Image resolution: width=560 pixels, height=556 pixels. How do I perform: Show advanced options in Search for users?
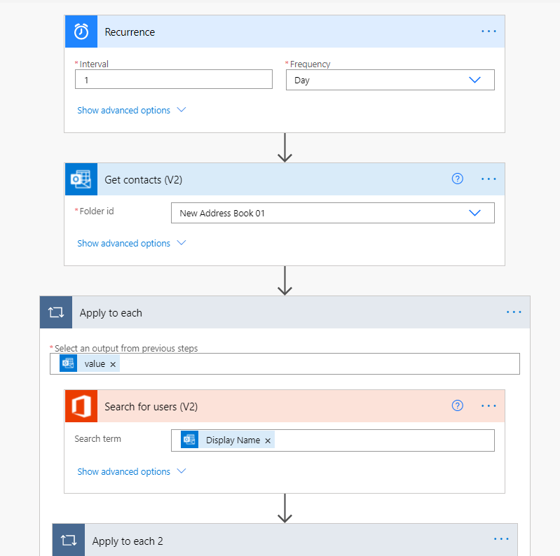pyautogui.click(x=132, y=471)
